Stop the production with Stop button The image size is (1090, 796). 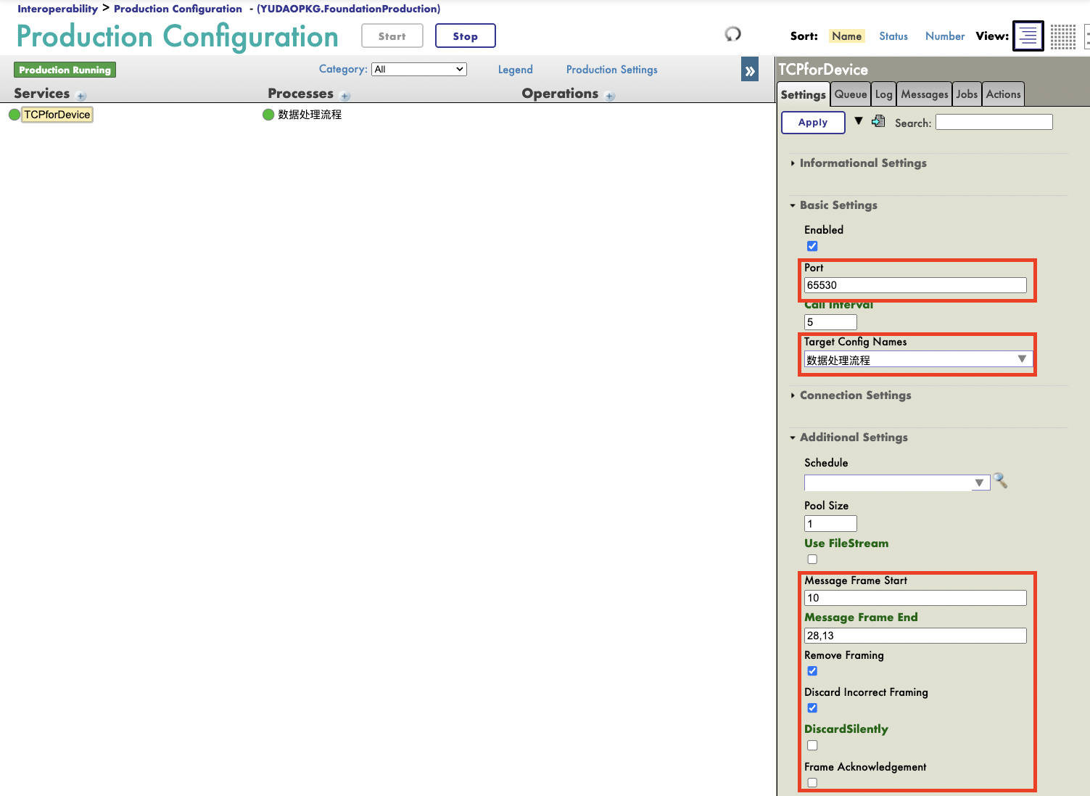coord(465,36)
